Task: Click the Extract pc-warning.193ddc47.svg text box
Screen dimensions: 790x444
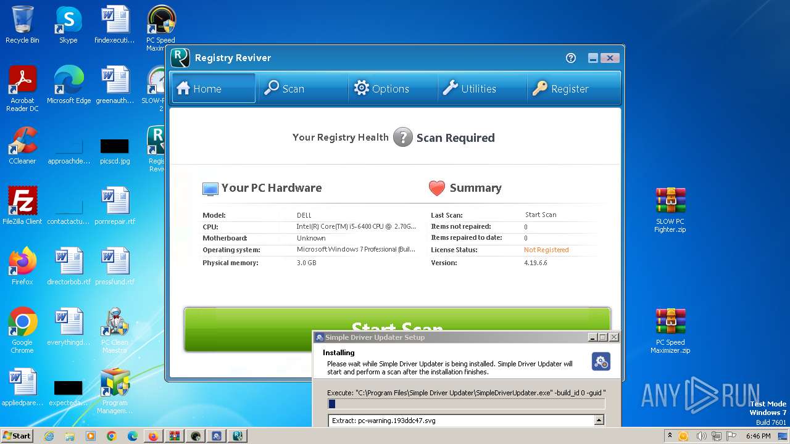Action: click(461, 421)
